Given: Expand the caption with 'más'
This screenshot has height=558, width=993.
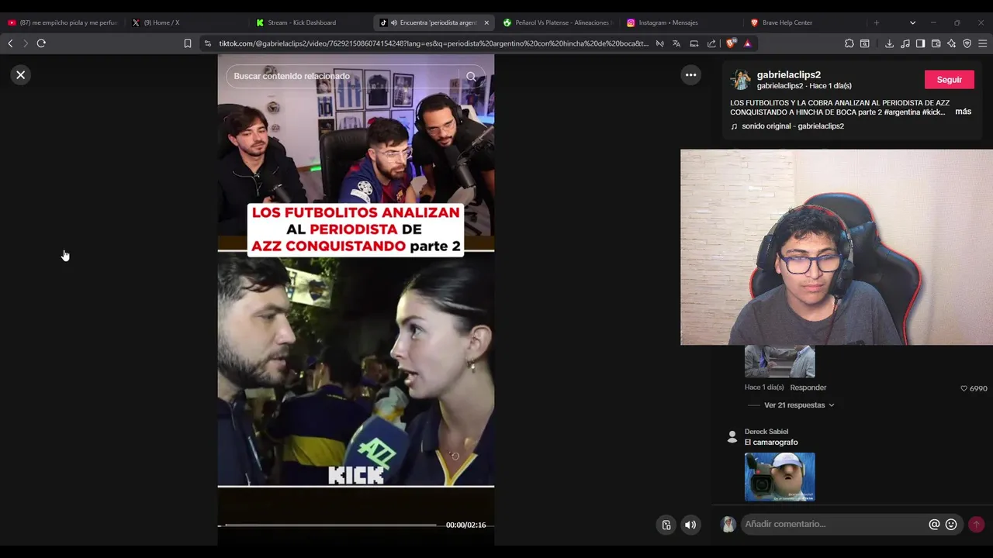Looking at the screenshot, I should tap(963, 112).
